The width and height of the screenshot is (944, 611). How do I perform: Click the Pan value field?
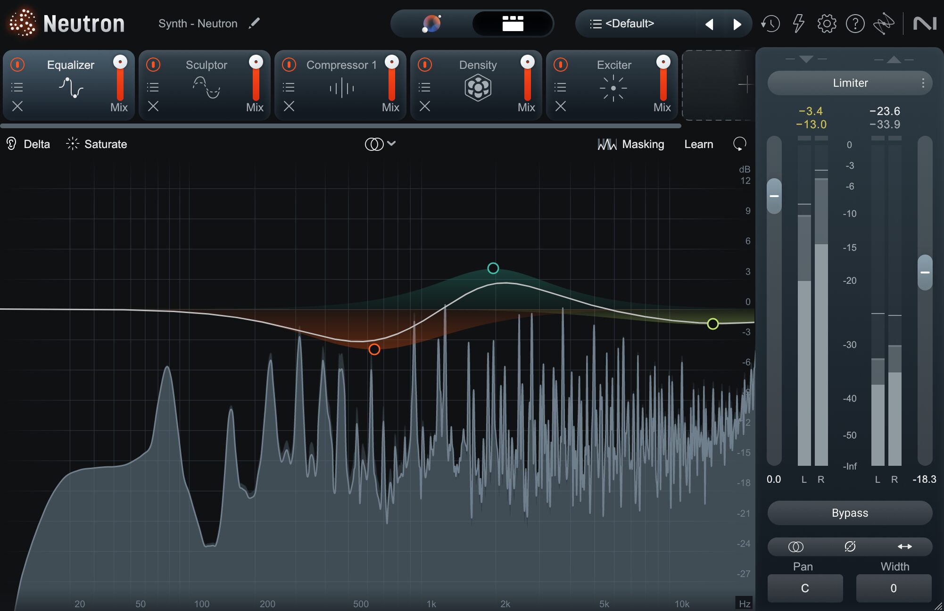point(805,588)
